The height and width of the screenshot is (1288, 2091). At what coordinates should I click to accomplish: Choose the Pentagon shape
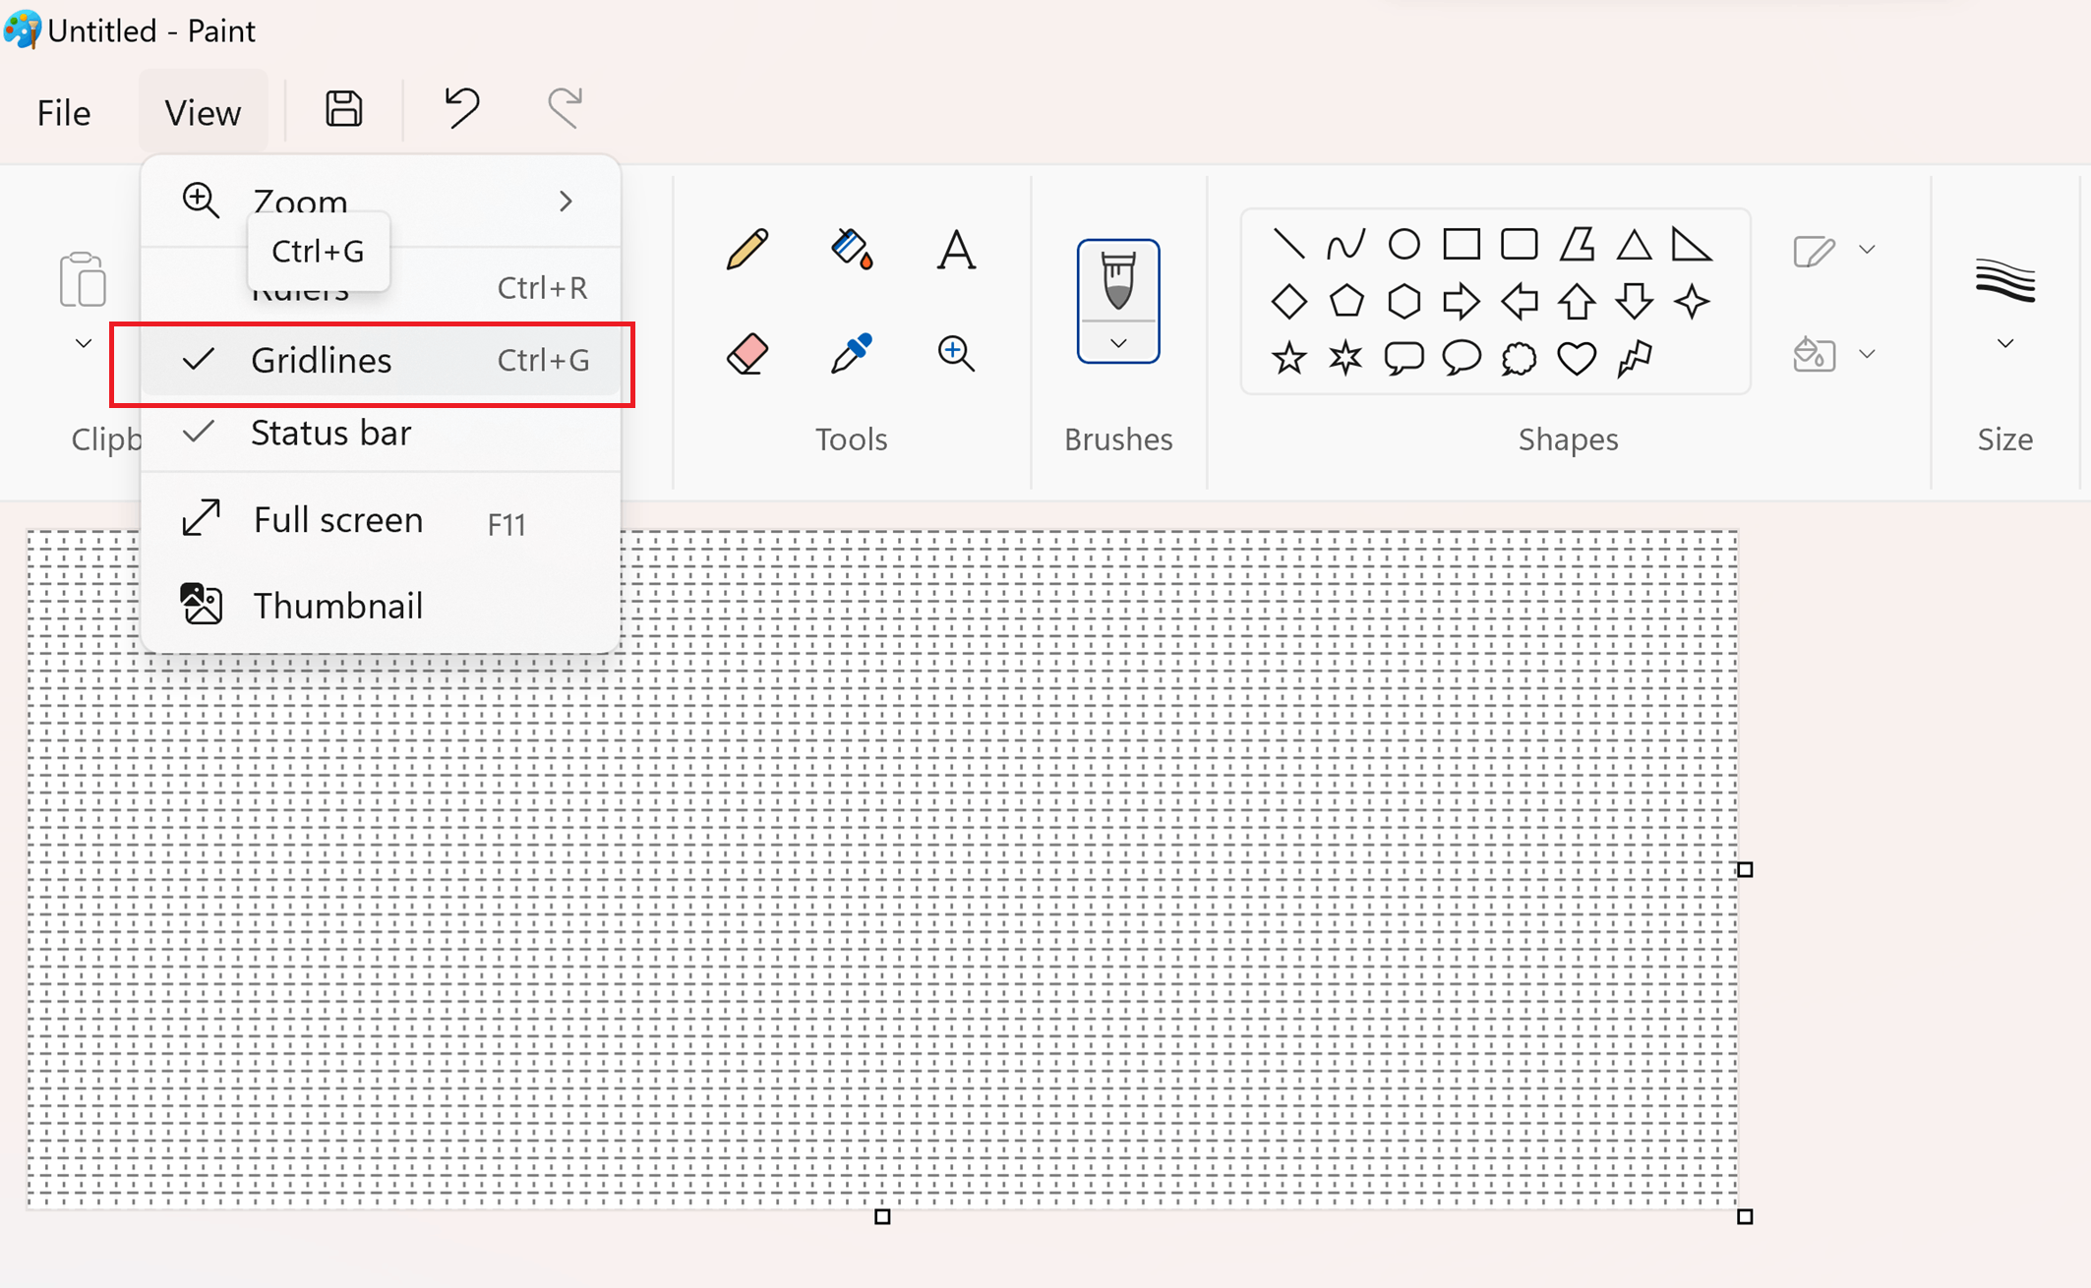1345,302
